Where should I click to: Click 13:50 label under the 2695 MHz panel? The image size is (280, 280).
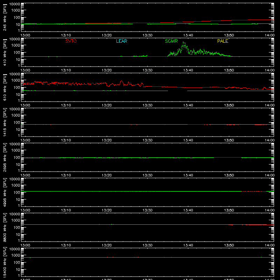point(229,175)
